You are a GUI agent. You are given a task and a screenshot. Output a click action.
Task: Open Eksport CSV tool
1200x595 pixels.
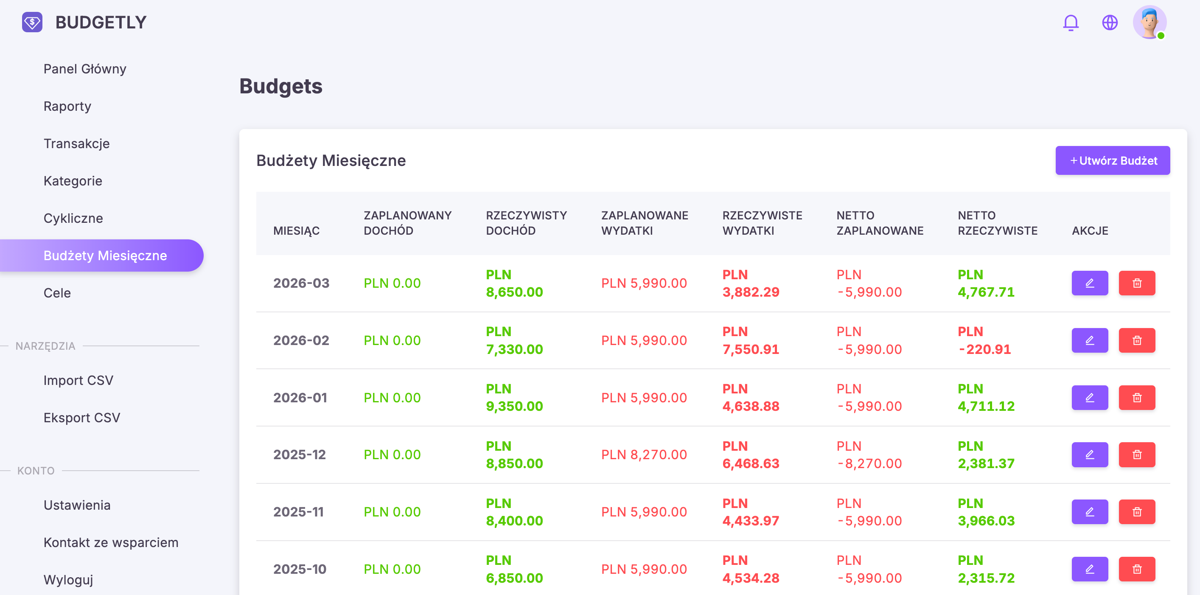click(81, 418)
